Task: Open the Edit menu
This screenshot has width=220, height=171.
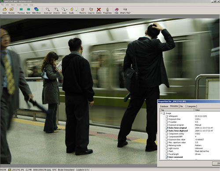Action: 7,5
